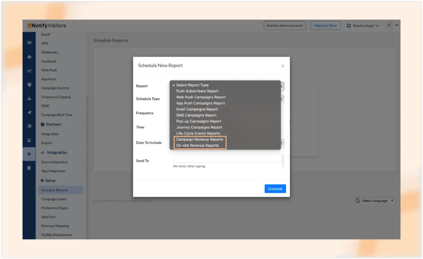Image resolution: width=423 pixels, height=259 pixels.
Task: Close the Schedule New Report dialog
Action: tap(283, 66)
